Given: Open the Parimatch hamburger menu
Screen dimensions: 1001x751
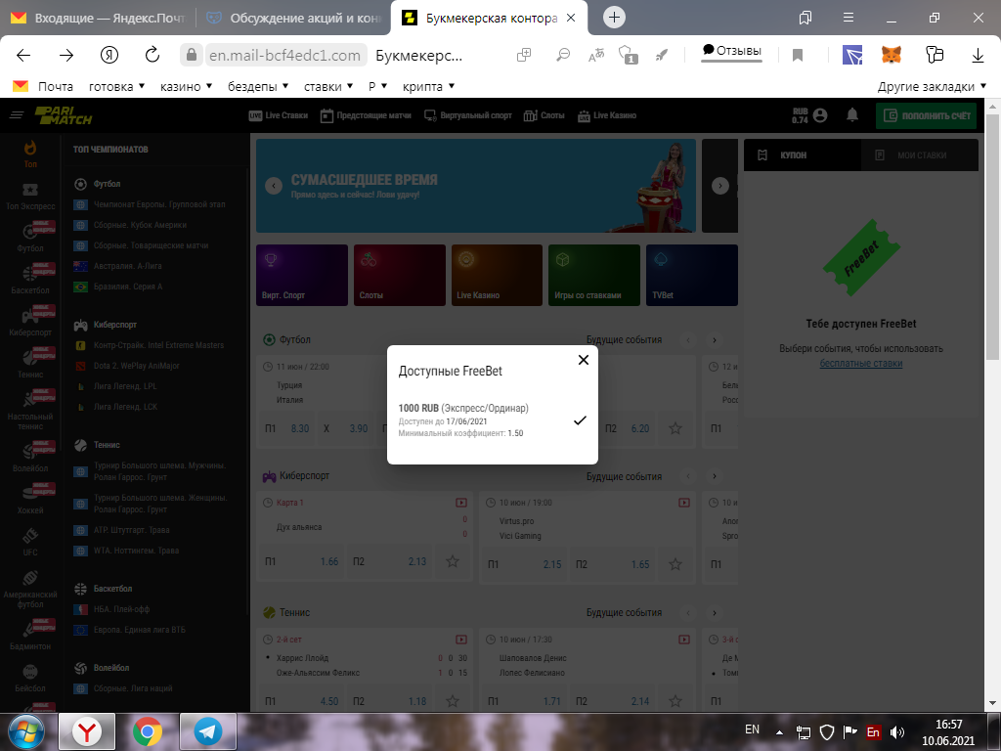Looking at the screenshot, I should point(17,115).
